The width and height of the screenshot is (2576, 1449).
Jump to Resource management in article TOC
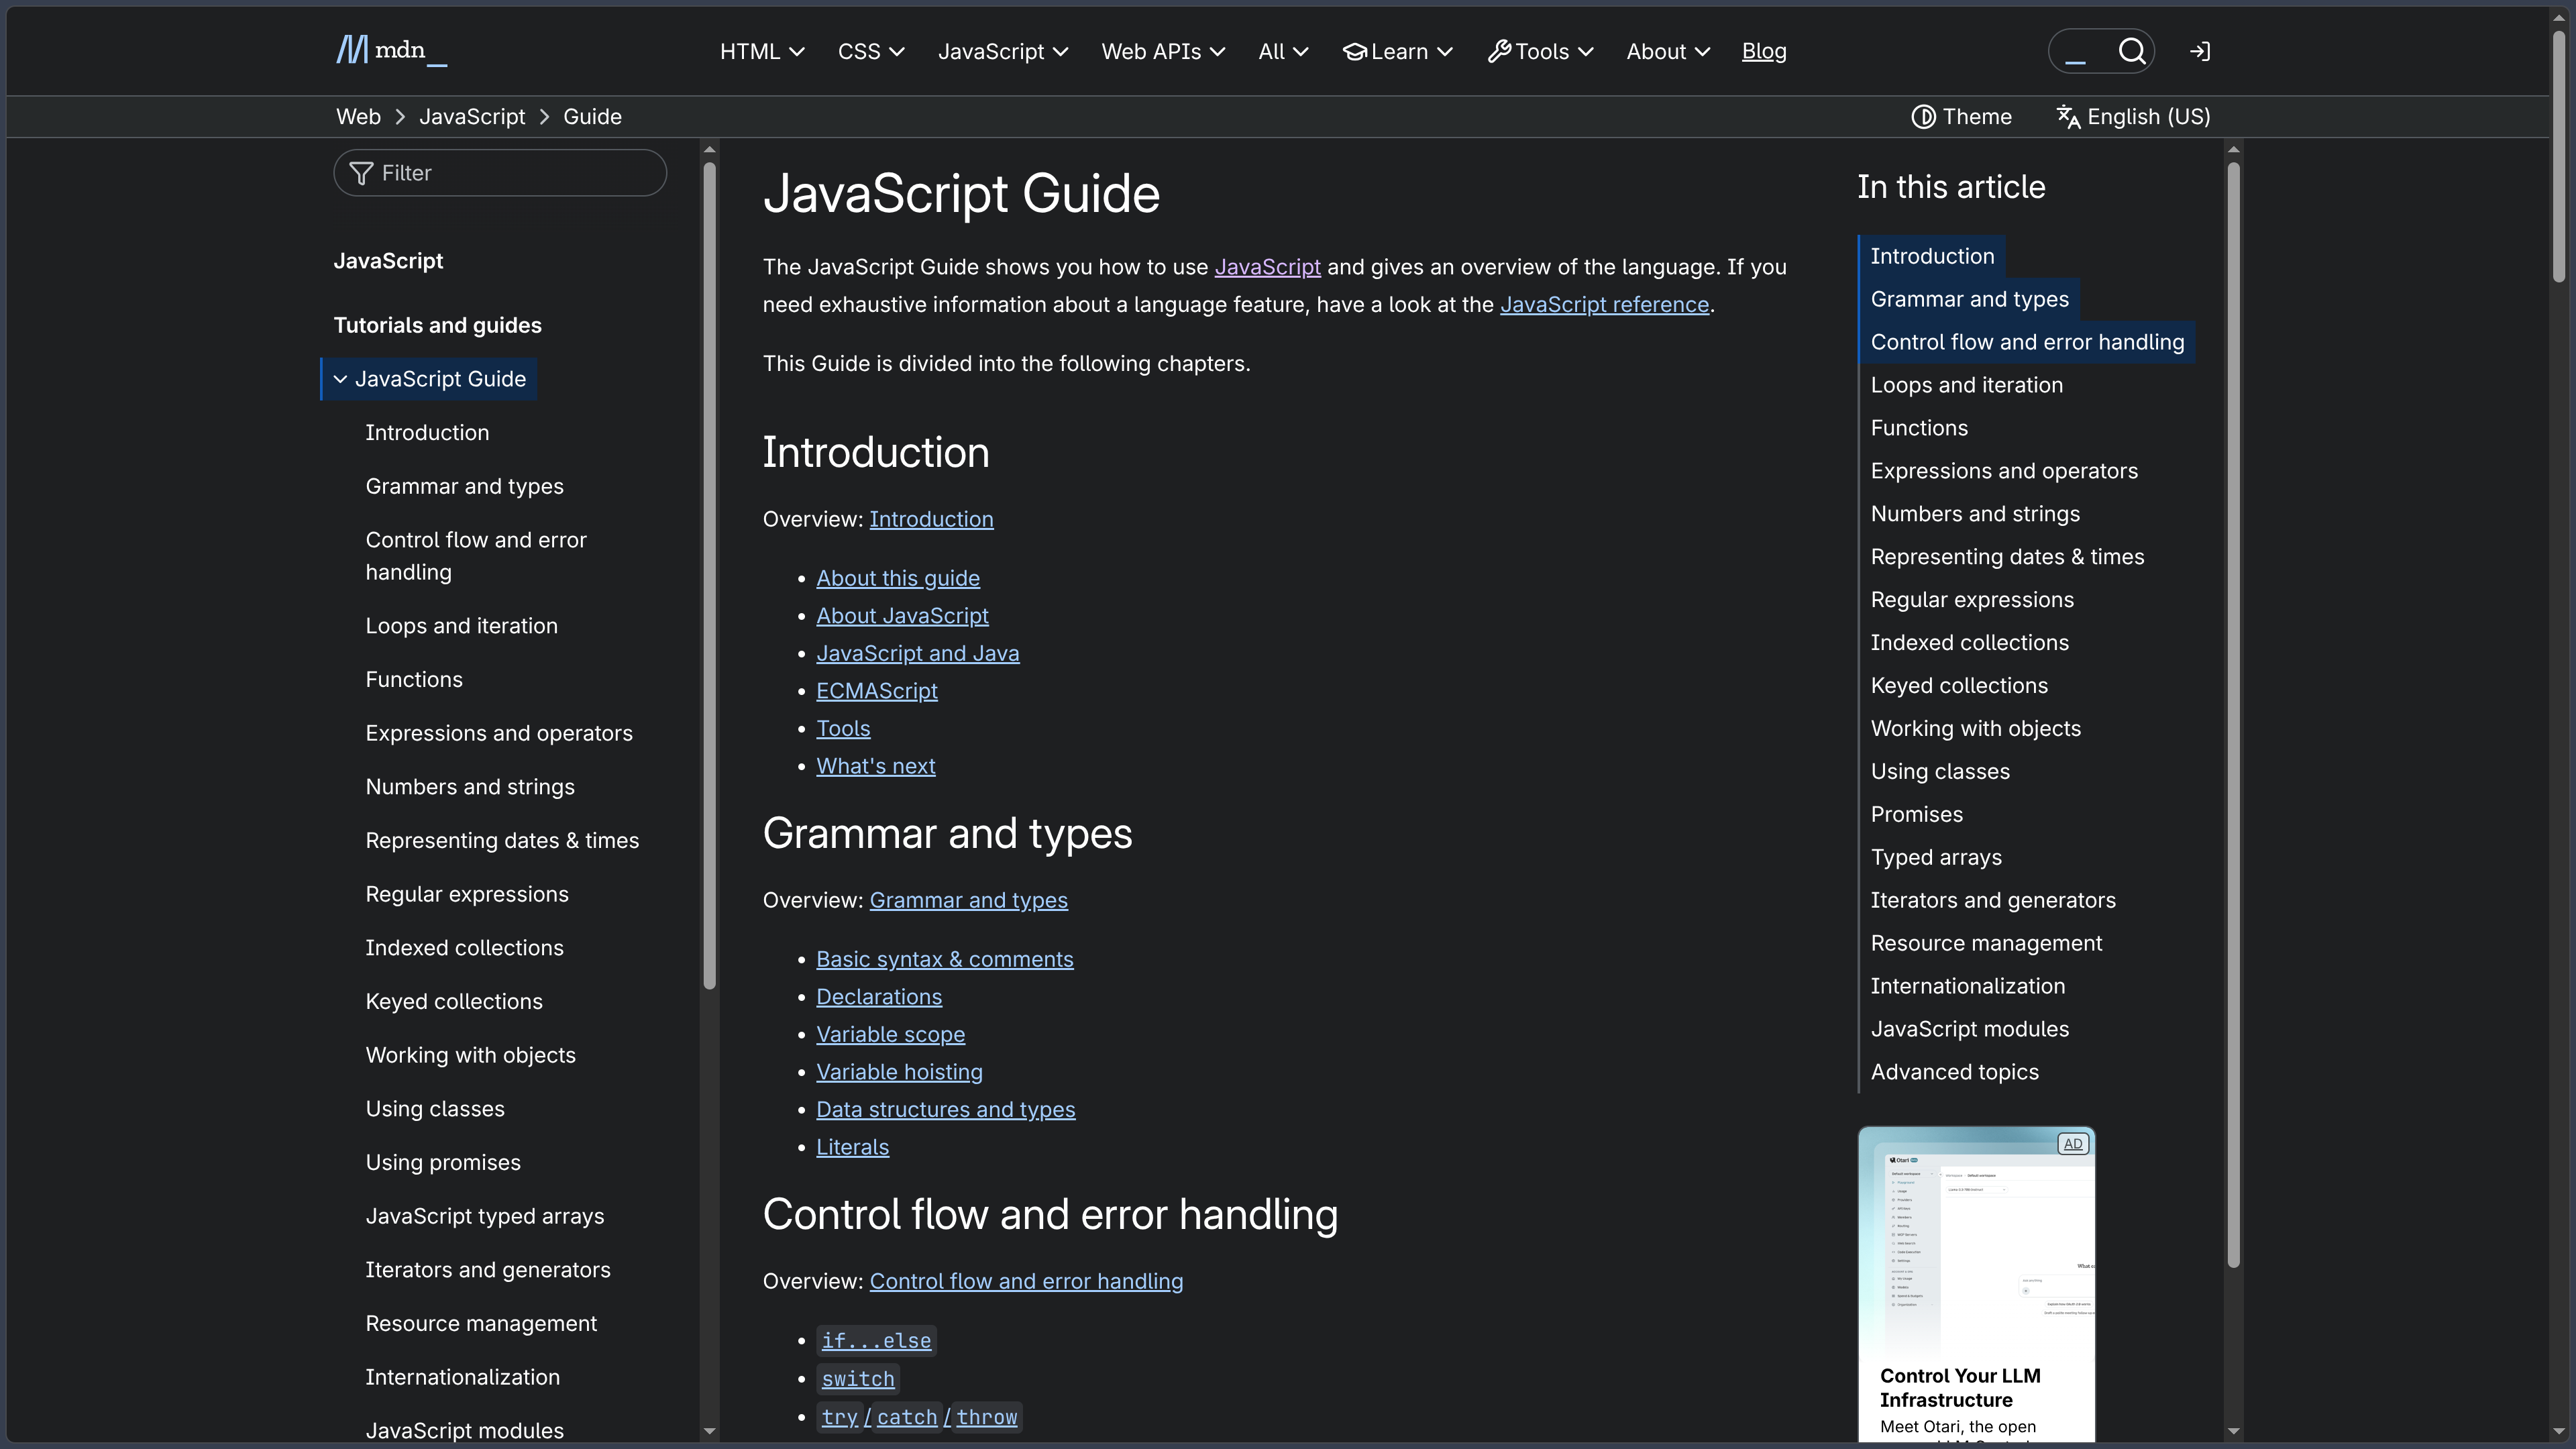(x=1986, y=944)
